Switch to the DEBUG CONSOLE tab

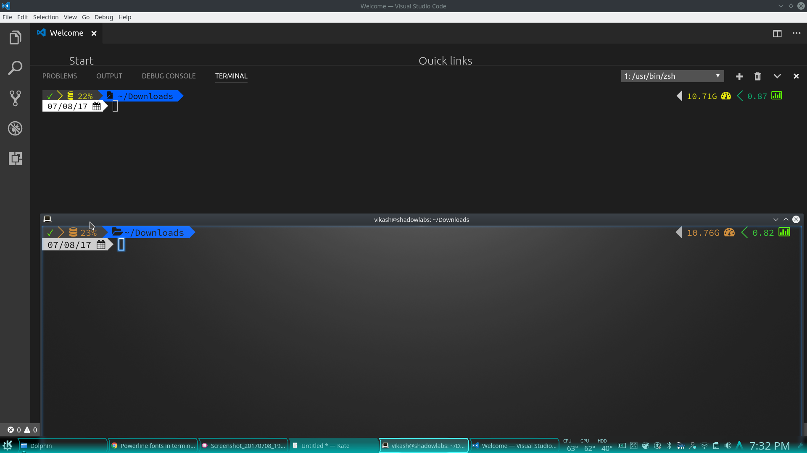tap(169, 76)
